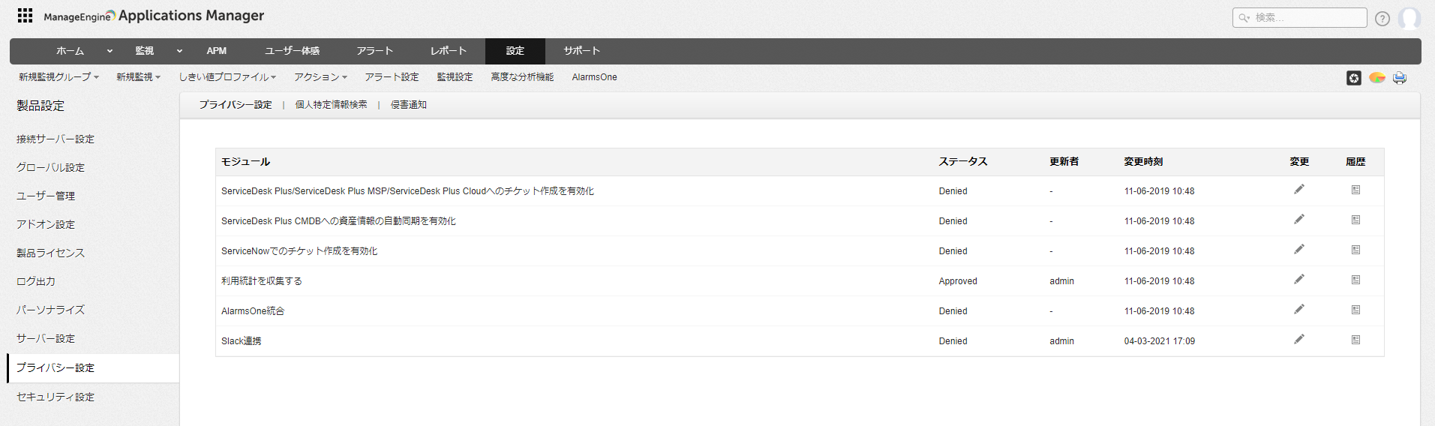The height and width of the screenshot is (426, 1435).
Task: Open the アラート main menu tab
Action: point(374,51)
